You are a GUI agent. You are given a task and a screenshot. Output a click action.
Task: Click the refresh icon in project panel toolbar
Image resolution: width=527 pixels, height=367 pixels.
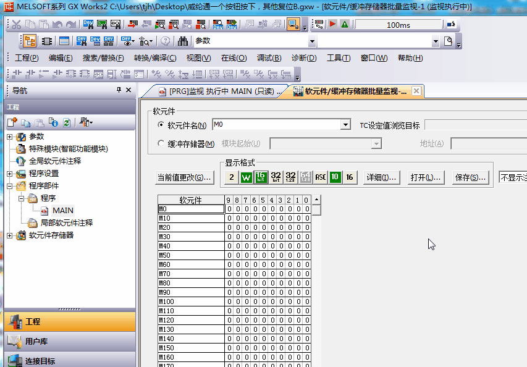tap(66, 123)
